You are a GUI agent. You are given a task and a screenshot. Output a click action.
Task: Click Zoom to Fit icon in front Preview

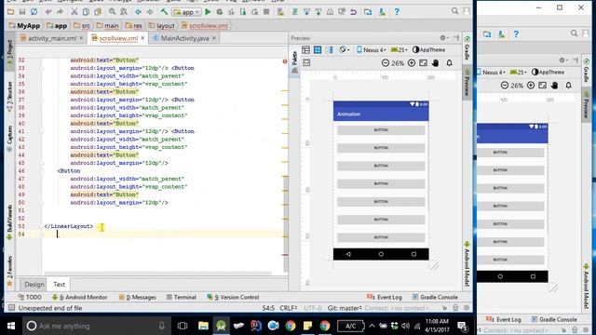coord(423,62)
